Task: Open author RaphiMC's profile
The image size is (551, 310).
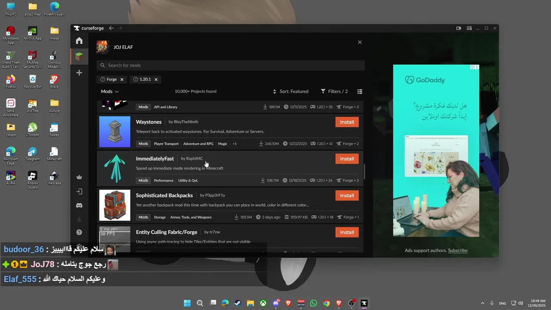Action: pyautogui.click(x=194, y=158)
